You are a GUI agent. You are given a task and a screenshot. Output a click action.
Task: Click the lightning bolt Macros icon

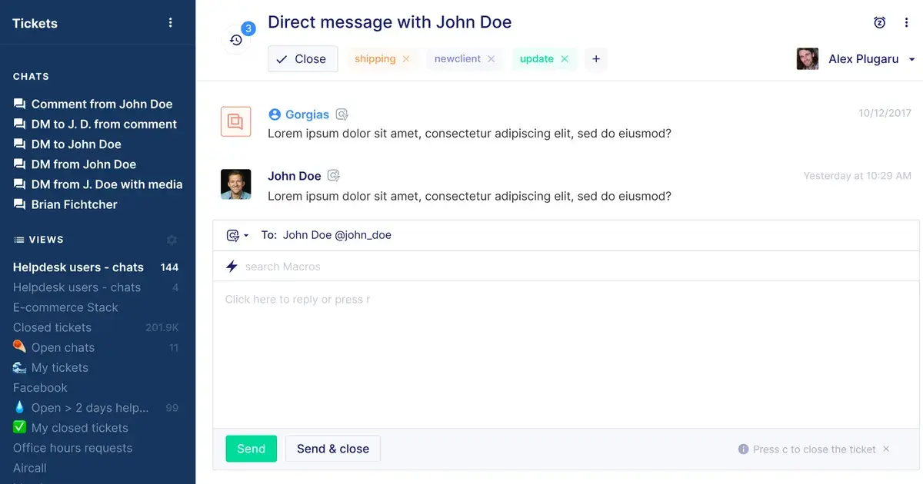pyautogui.click(x=231, y=267)
